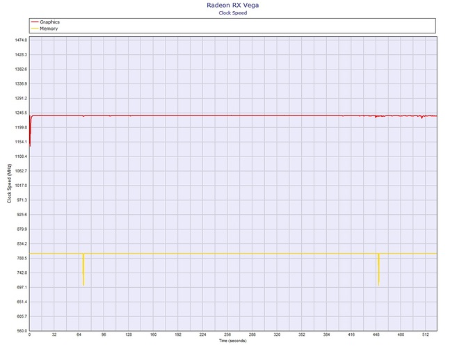This screenshot has height=349, width=466.
Task: Click the 512 tick on time axis
Action: 426,334
